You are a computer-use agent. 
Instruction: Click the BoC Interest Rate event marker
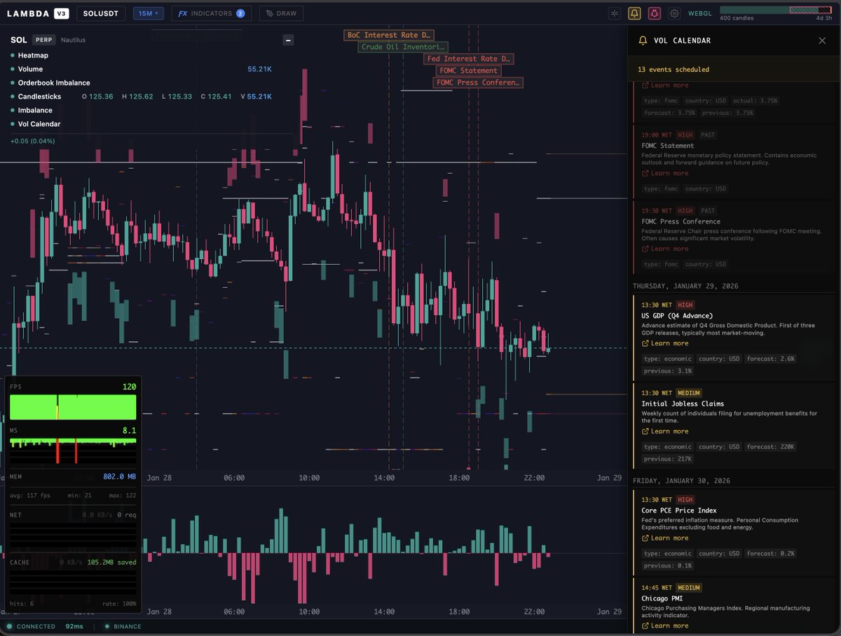(389, 35)
